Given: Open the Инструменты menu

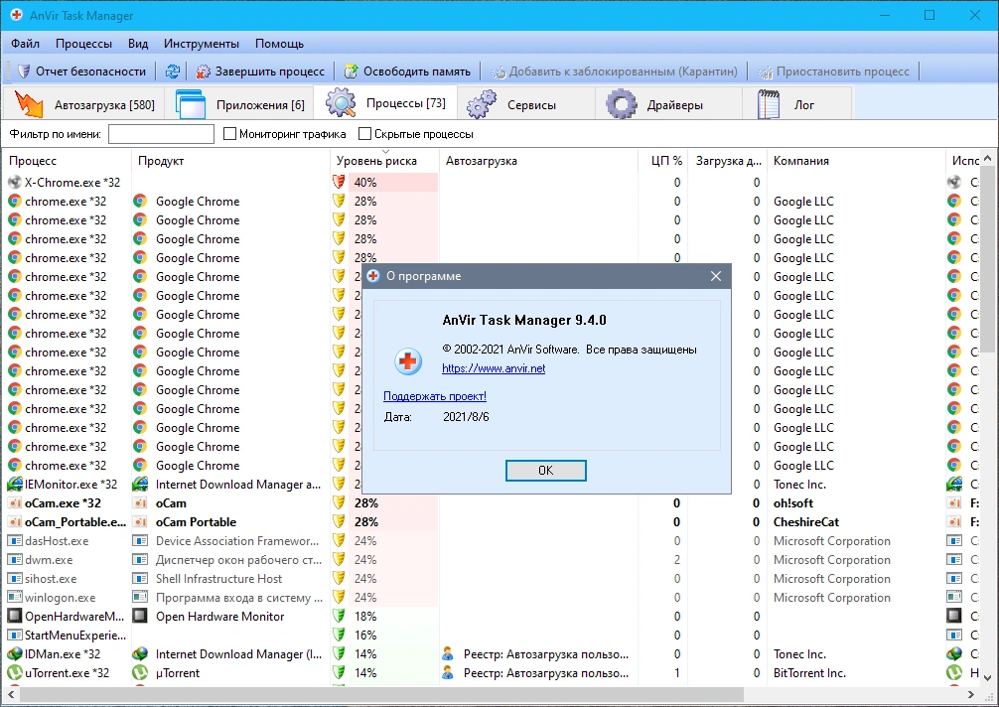Looking at the screenshot, I should 202,44.
